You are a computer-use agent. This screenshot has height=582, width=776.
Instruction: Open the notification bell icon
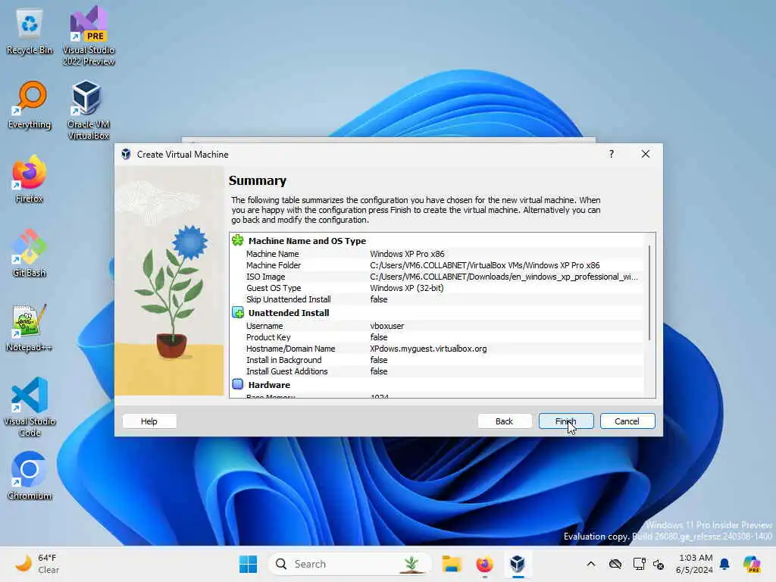click(x=724, y=564)
